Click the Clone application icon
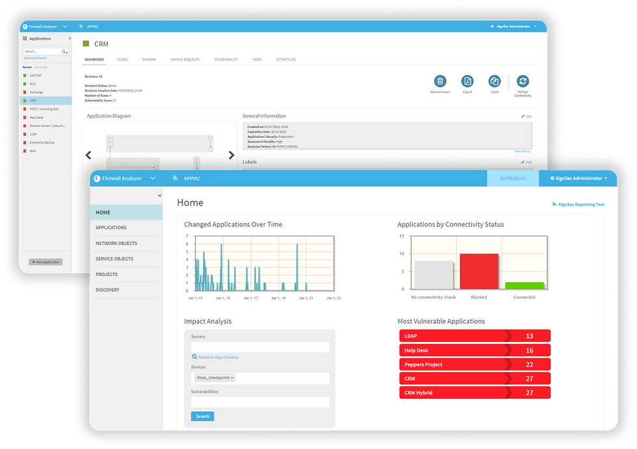Screen dimensions: 637x449 click(495, 81)
